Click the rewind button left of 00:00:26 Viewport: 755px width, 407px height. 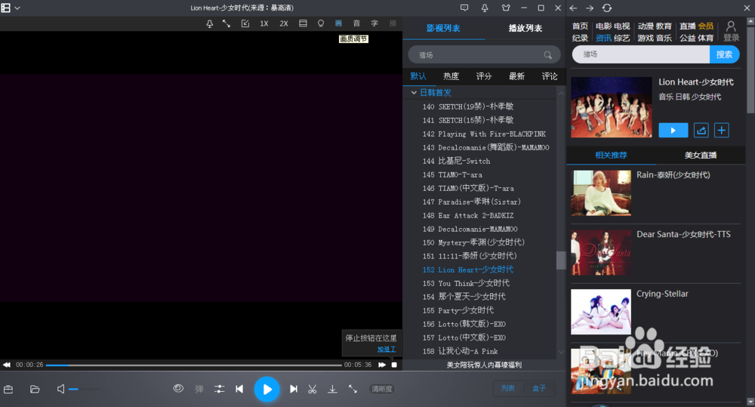[7, 365]
